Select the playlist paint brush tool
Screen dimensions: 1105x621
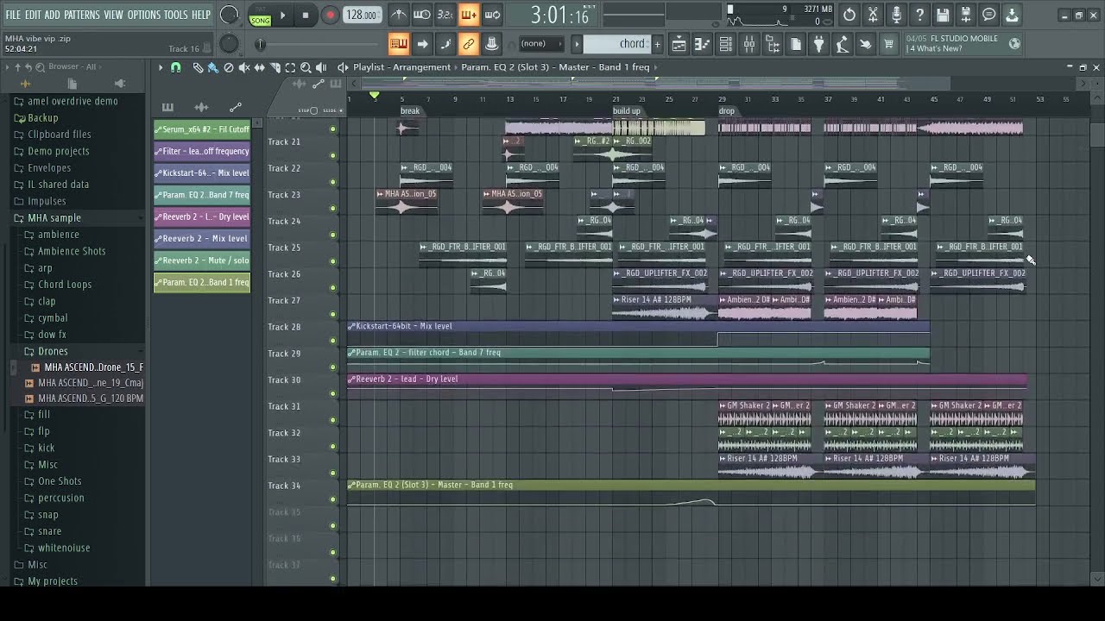(x=212, y=67)
